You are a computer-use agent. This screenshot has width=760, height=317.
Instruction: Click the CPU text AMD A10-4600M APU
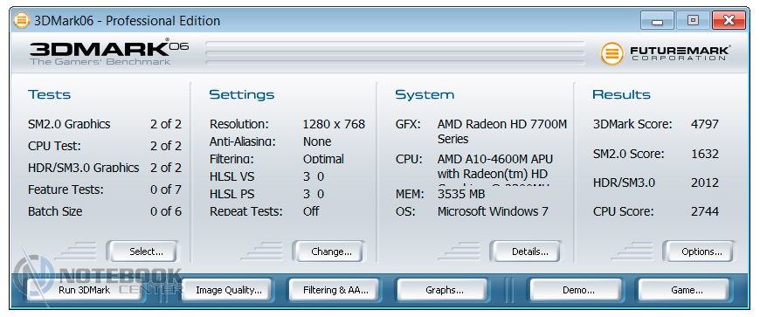[x=494, y=159]
